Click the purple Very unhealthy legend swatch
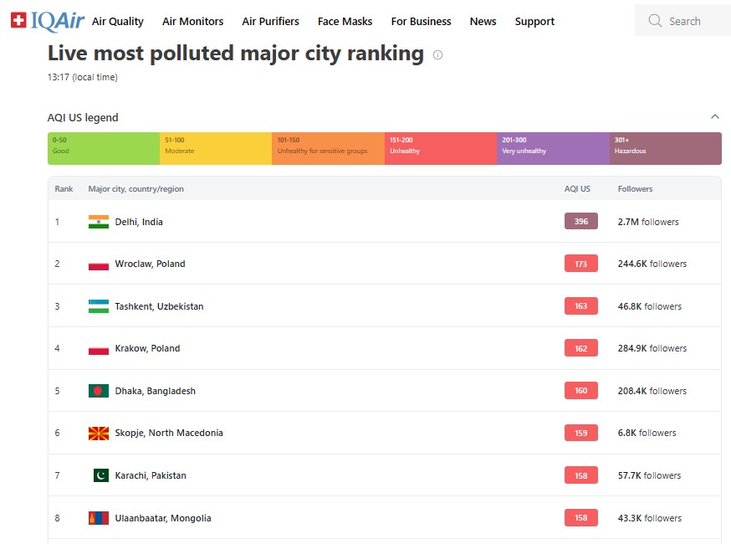The image size is (731, 544). [553, 148]
